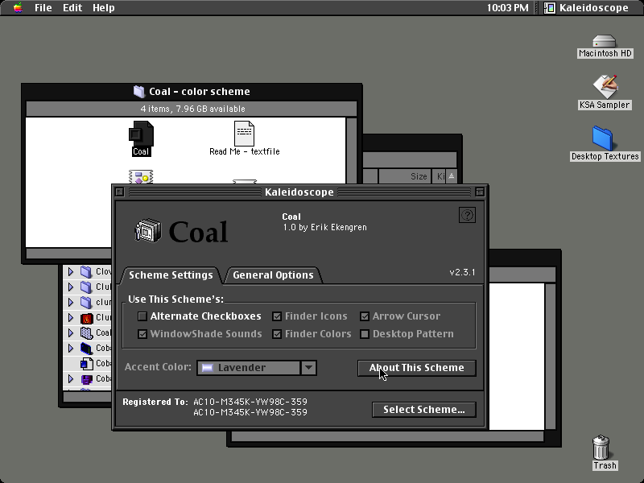Image resolution: width=644 pixels, height=483 pixels.
Task: Select the purple Coba folder icon
Action: coord(86,378)
